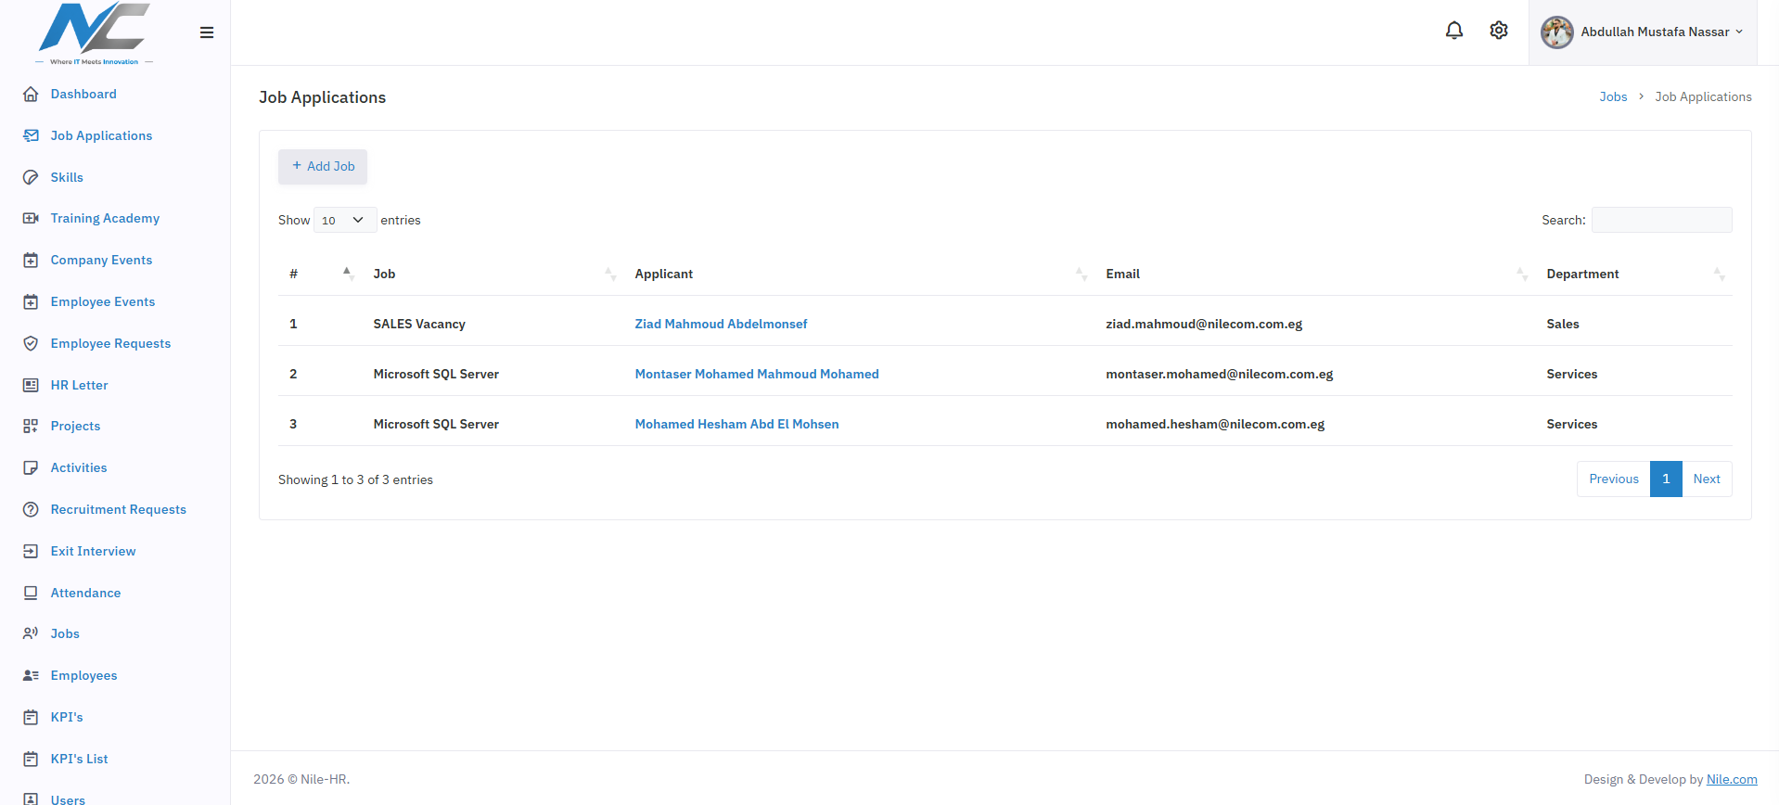Open applicant Mohamed Hesham Abd El Mohsen

736,424
